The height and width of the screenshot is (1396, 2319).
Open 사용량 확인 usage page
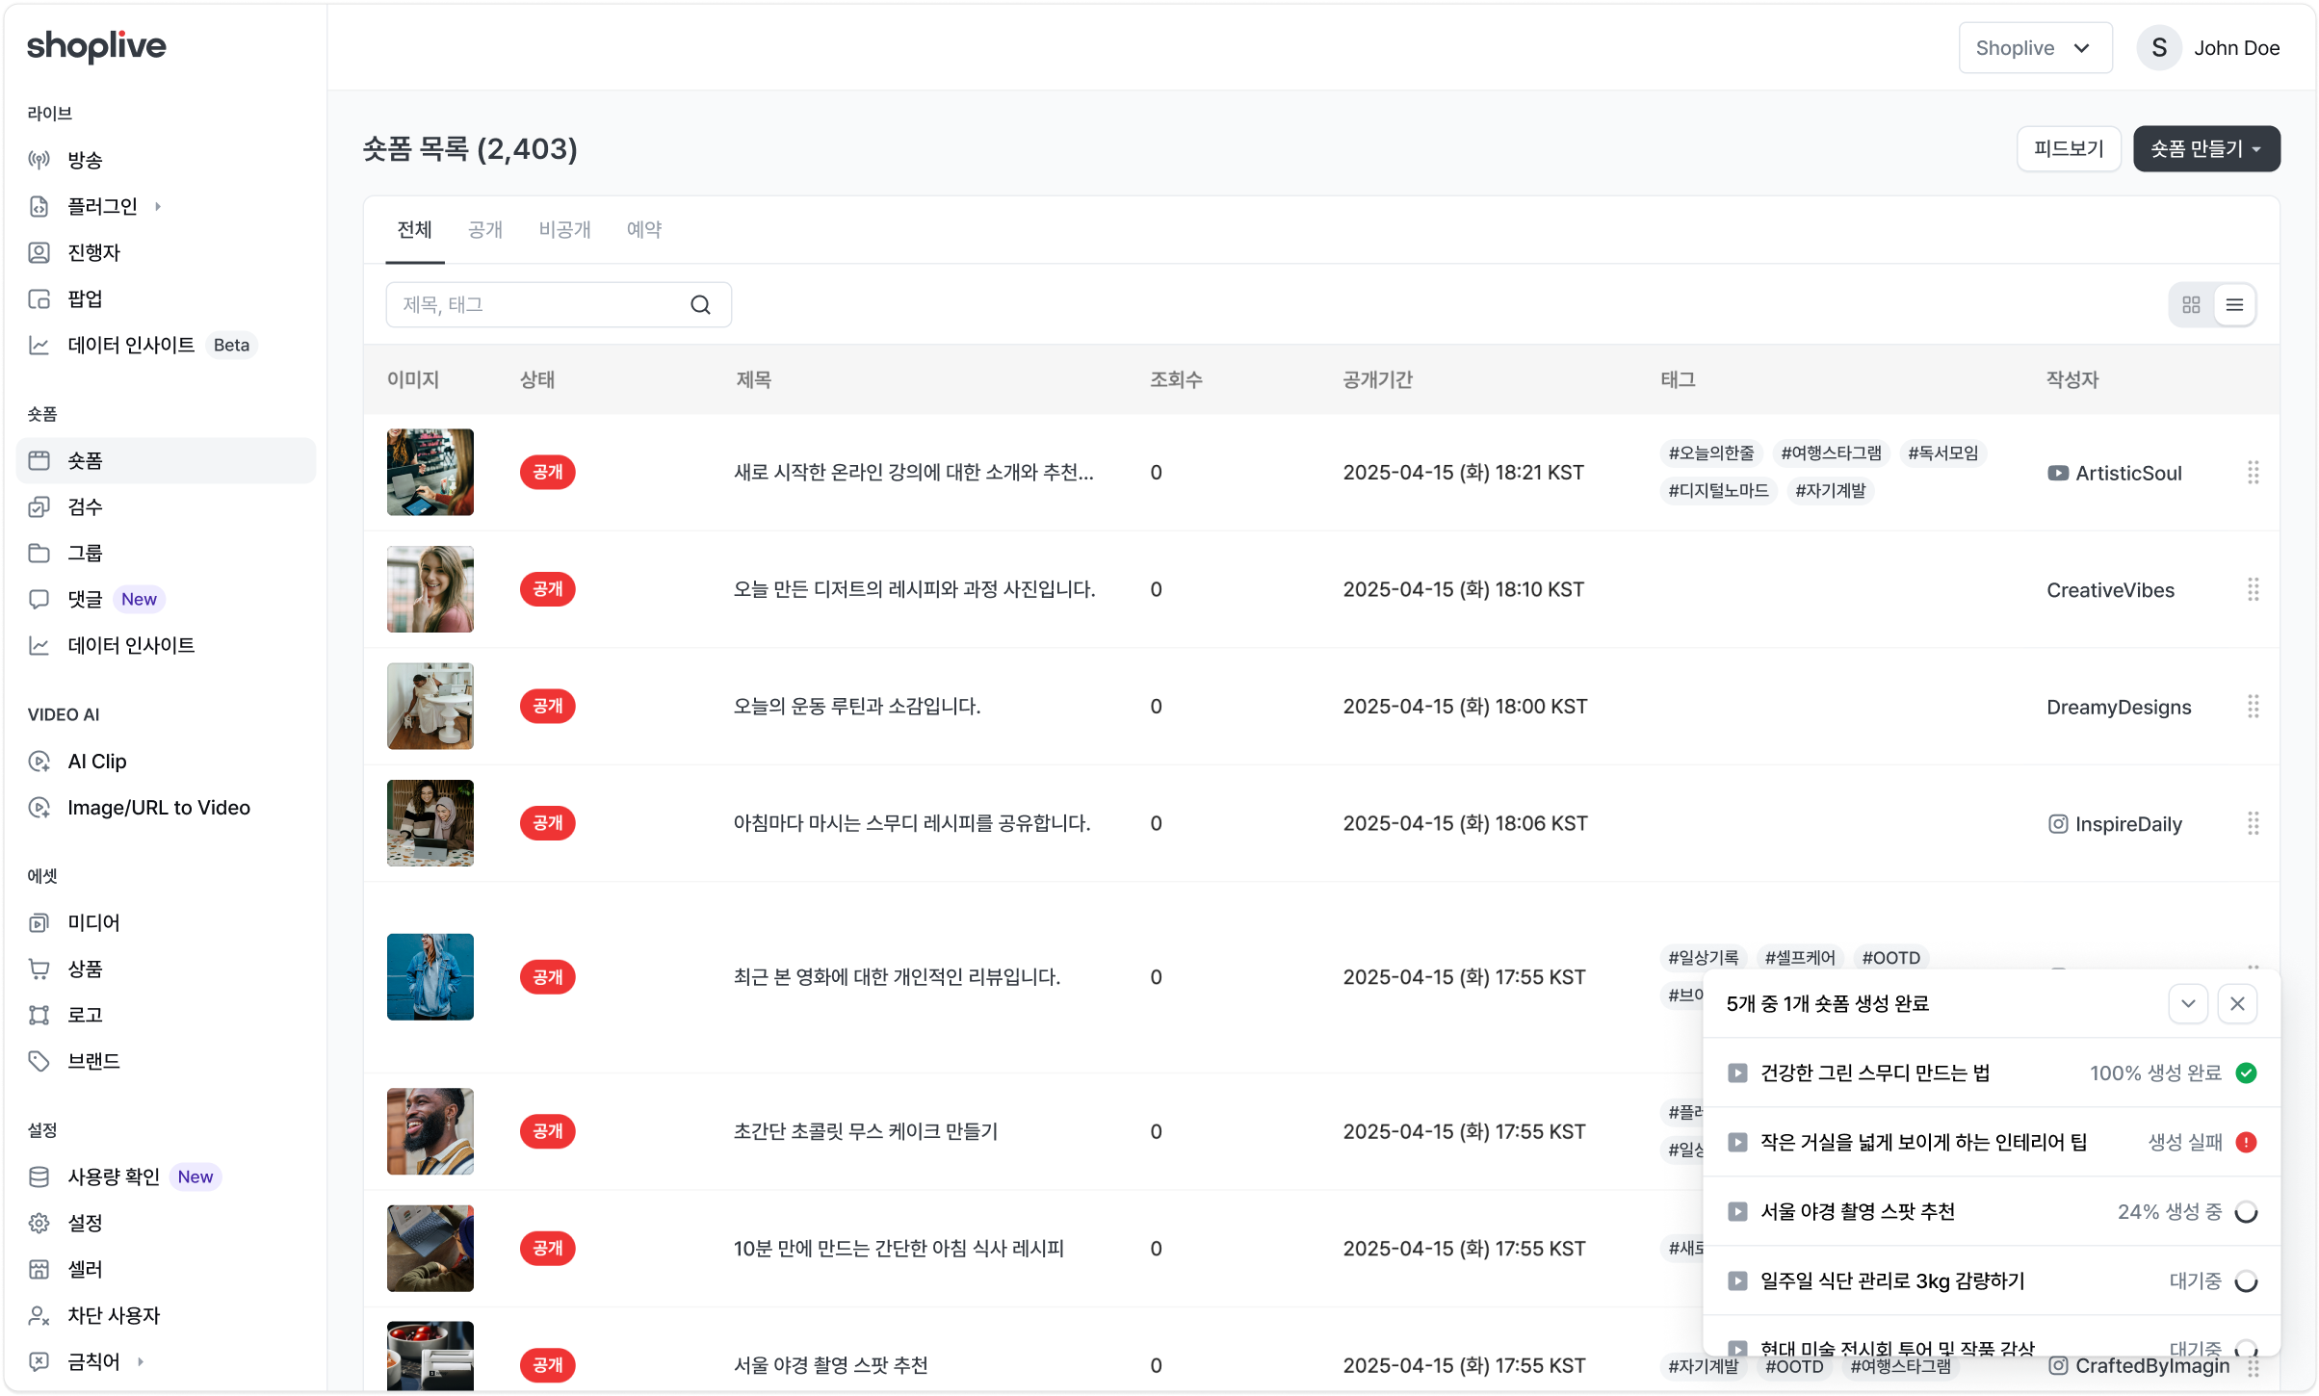point(166,1176)
